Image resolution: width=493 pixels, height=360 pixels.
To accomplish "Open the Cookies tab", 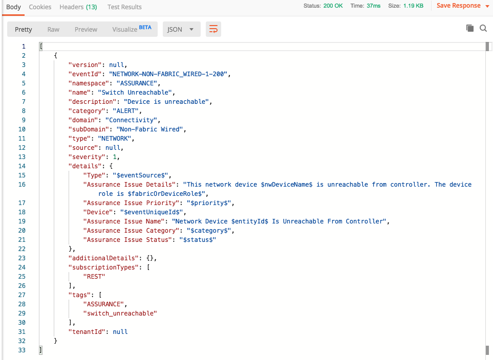I will (40, 7).
